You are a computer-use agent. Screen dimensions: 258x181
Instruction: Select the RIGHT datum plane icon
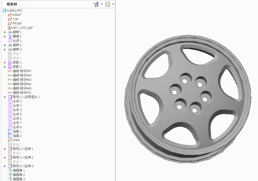(x=10, y=15)
